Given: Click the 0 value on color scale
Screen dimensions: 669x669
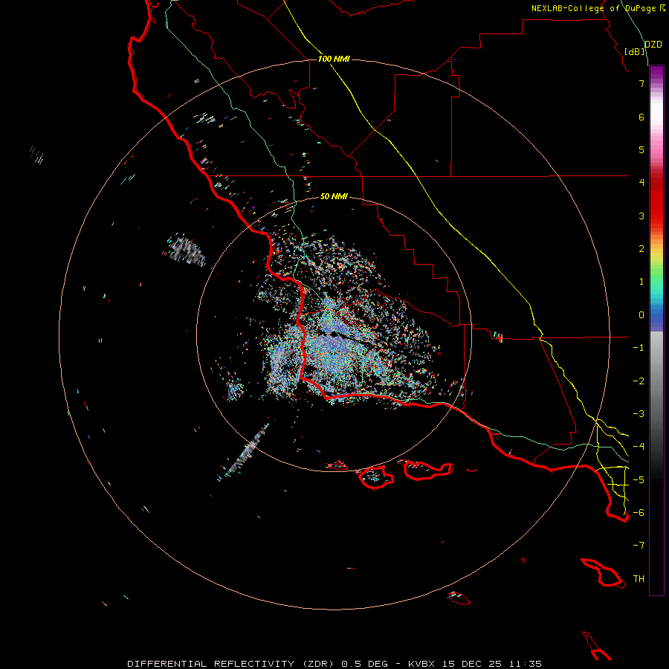Looking at the screenshot, I should 641,315.
